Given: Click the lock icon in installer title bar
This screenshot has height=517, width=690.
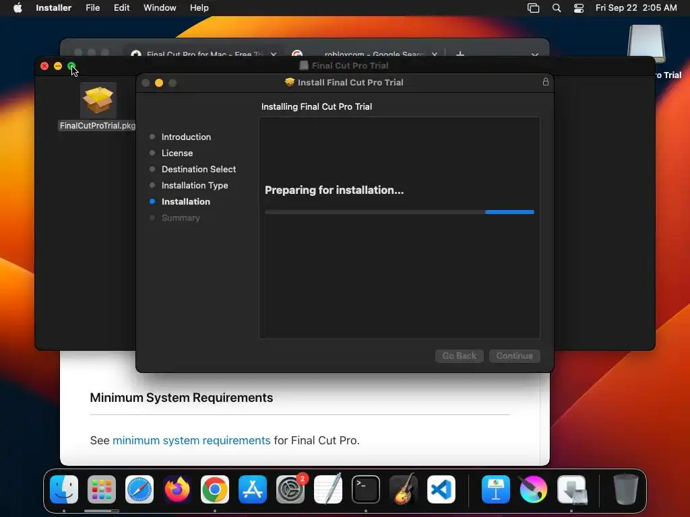Looking at the screenshot, I should coord(546,81).
